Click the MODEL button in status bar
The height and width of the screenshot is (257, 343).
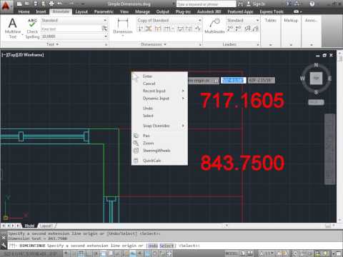231,253
